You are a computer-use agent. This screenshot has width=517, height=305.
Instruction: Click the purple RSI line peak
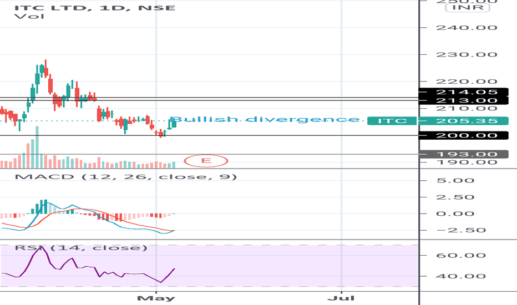[x=41, y=247]
